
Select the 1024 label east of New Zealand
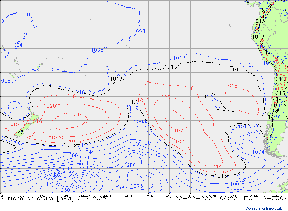[x=73, y=115]
